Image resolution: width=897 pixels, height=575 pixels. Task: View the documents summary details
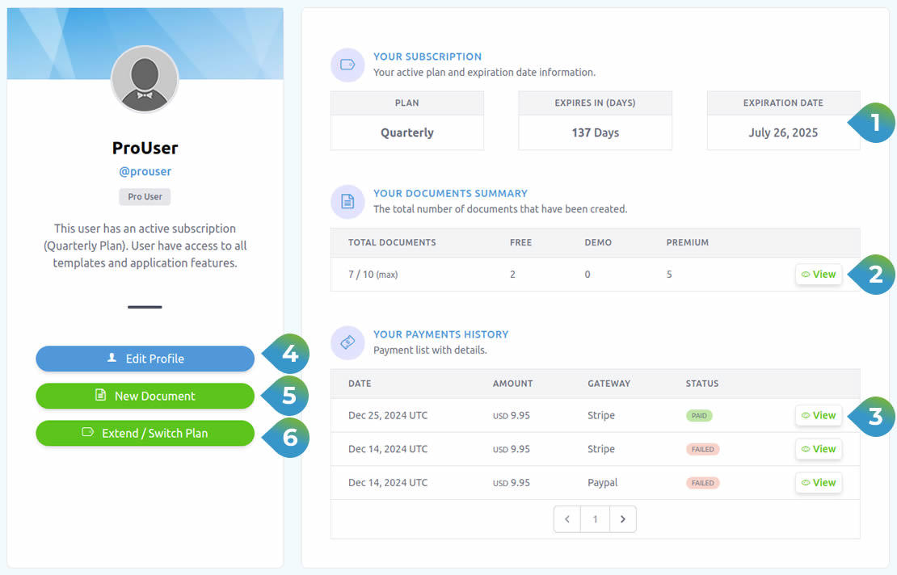819,275
